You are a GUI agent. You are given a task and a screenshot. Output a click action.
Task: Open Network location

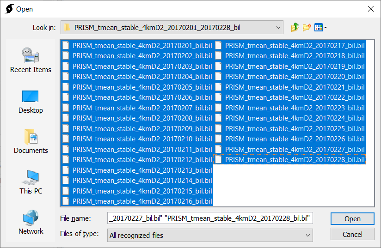click(31, 222)
